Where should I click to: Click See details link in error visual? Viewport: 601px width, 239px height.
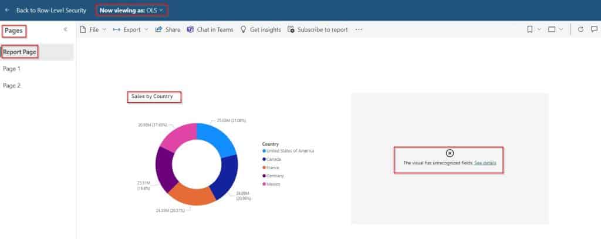(485, 163)
